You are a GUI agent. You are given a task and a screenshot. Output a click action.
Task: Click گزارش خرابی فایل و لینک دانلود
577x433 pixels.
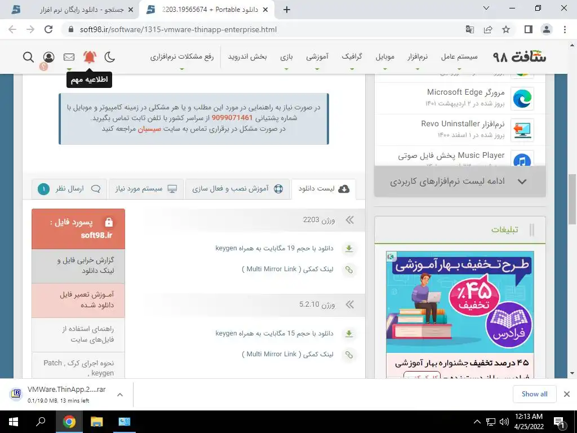pyautogui.click(x=78, y=266)
